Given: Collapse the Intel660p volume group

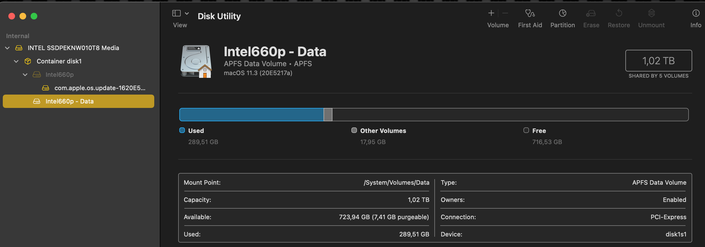Looking at the screenshot, I should click(x=25, y=75).
